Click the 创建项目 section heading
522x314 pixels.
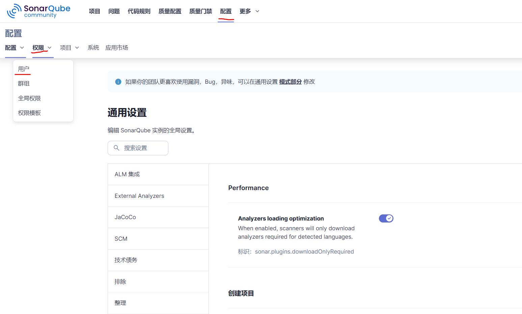[241, 293]
